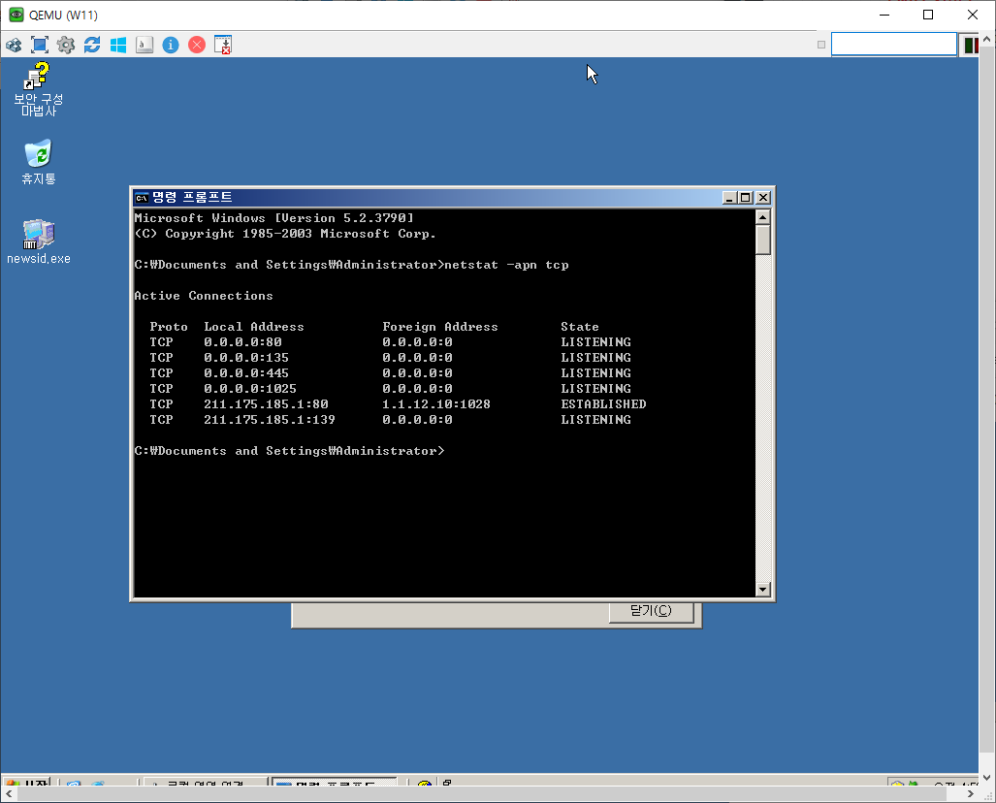Click the 'ESTABLISHED' state text
Screen dimensions: 996x803
tap(603, 404)
